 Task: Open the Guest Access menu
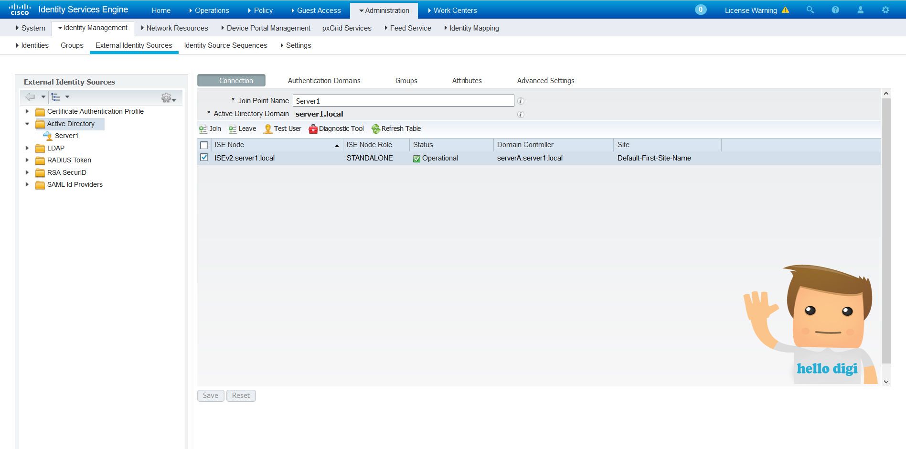coord(316,11)
